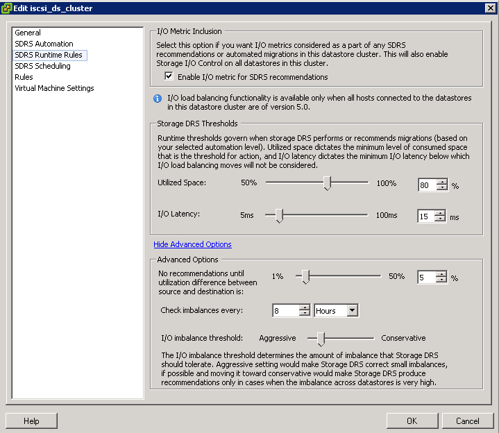Click the info icon beside I/O load balancing note

pyautogui.click(x=158, y=99)
